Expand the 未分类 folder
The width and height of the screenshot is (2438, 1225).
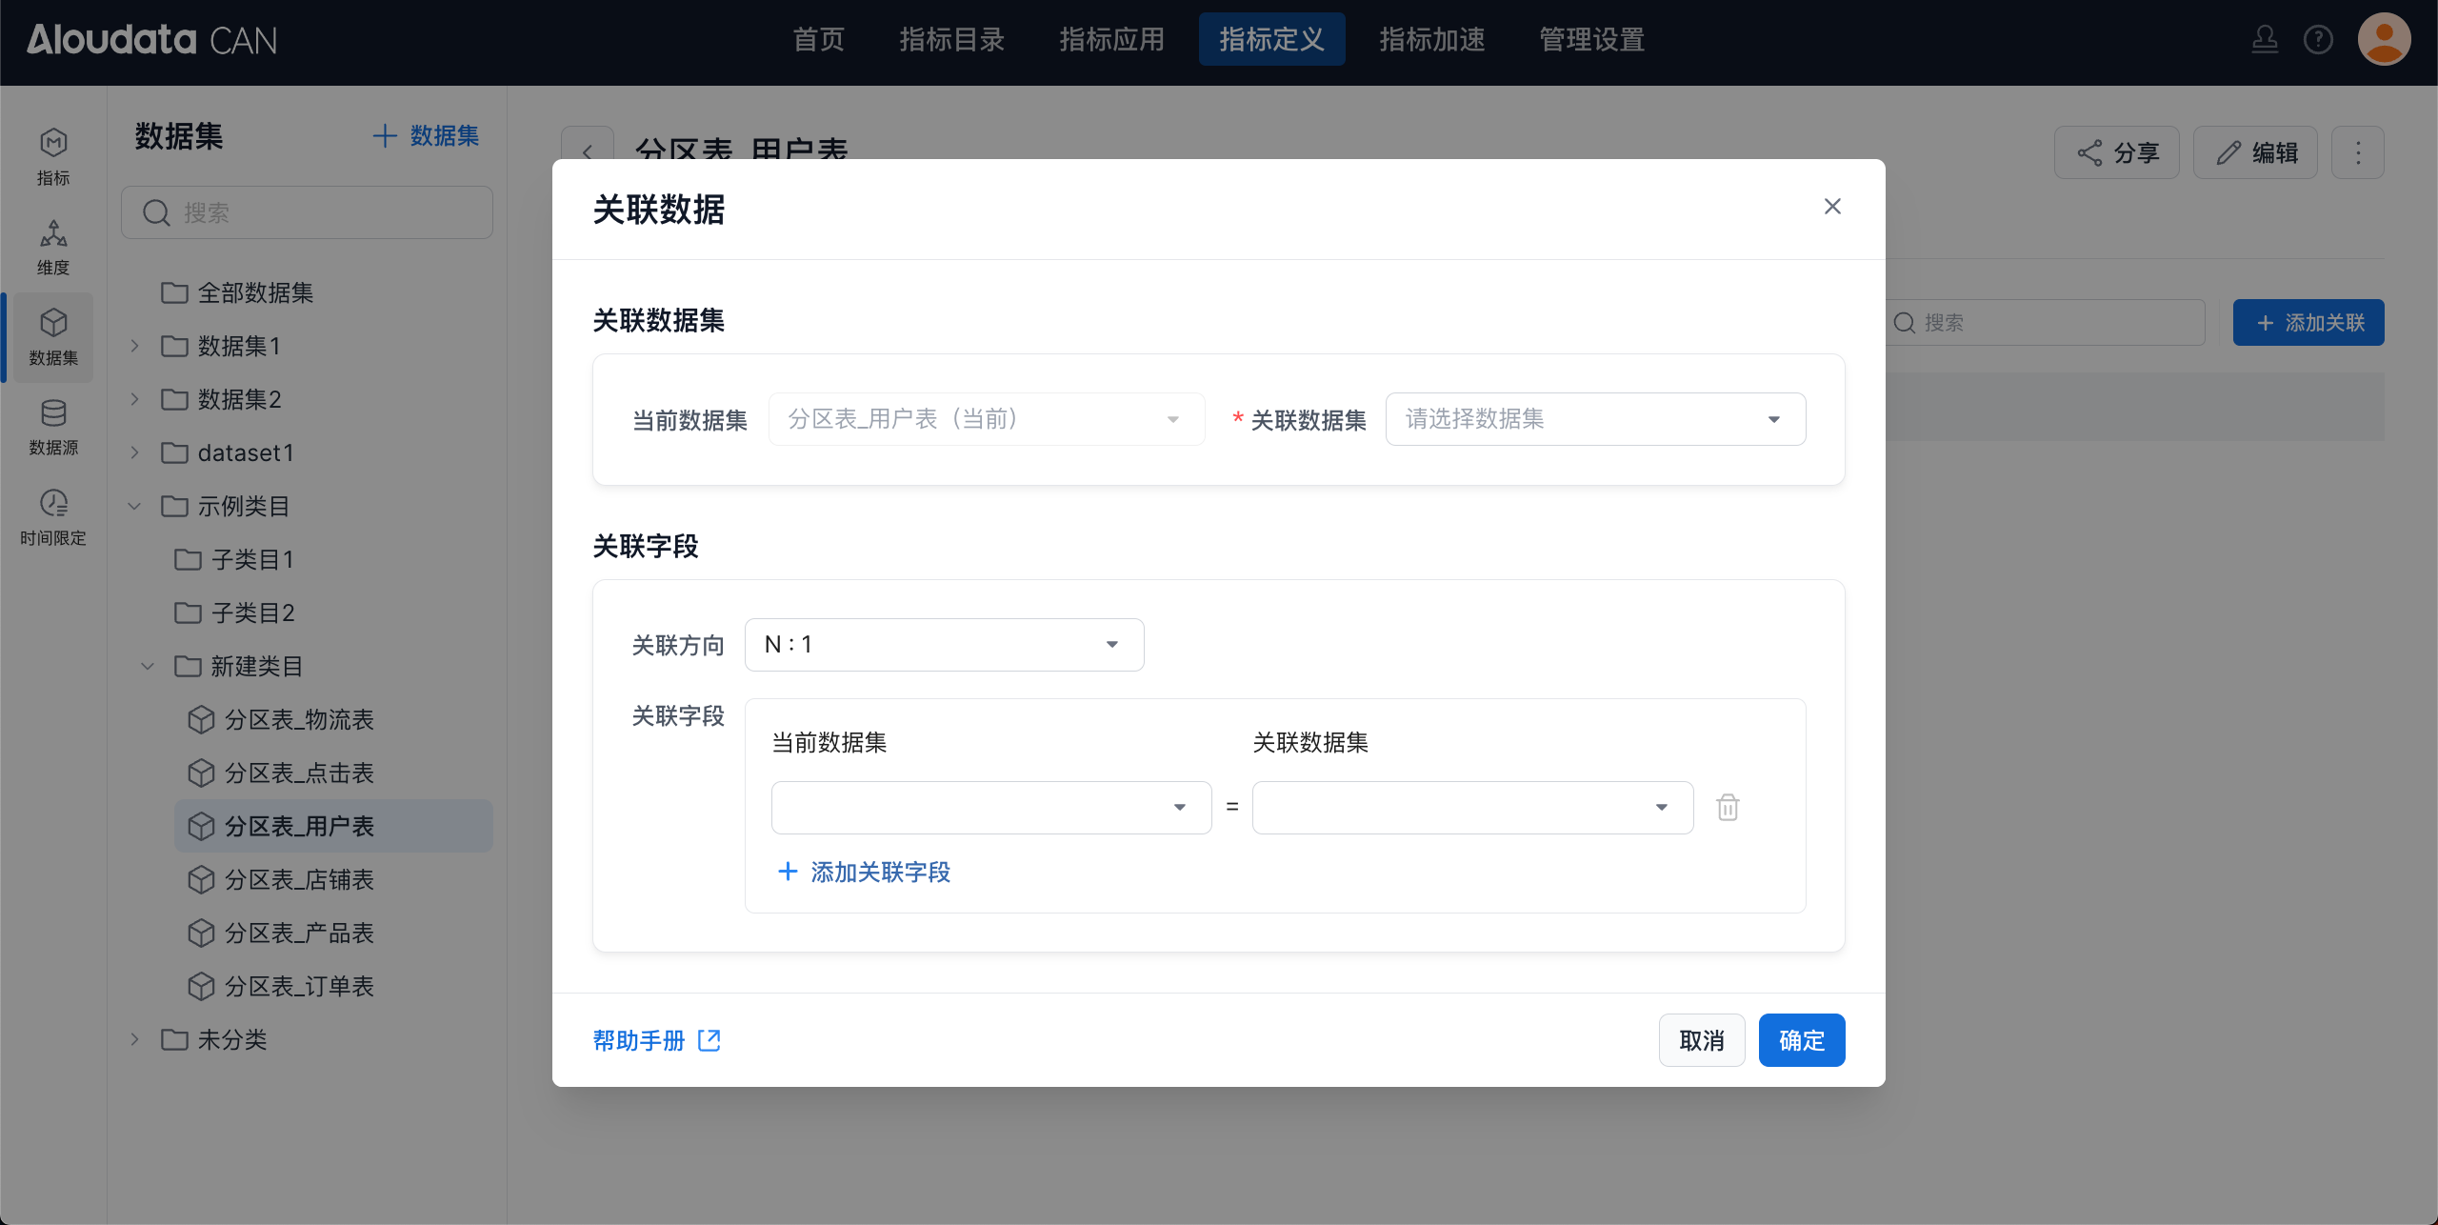134,1039
